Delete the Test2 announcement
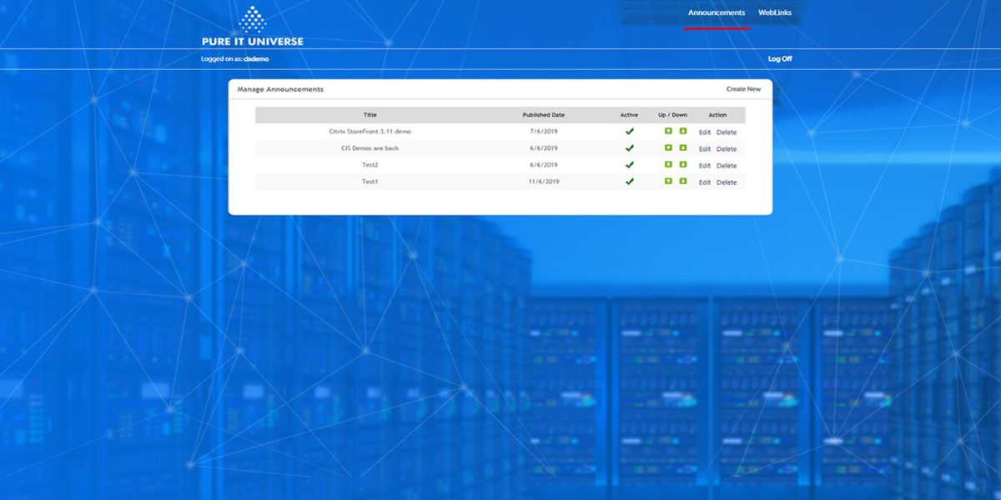This screenshot has width=1001, height=500. point(727,165)
